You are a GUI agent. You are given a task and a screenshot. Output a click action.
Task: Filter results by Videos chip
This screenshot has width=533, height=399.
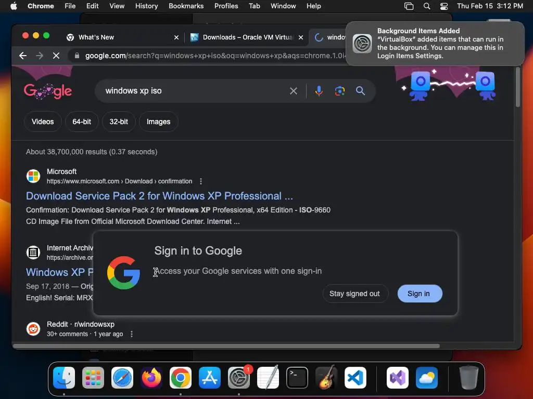tap(43, 122)
